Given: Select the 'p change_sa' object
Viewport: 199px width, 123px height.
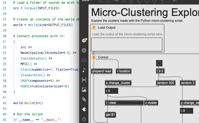Looking at the screenshot, I should [x=189, y=103].
